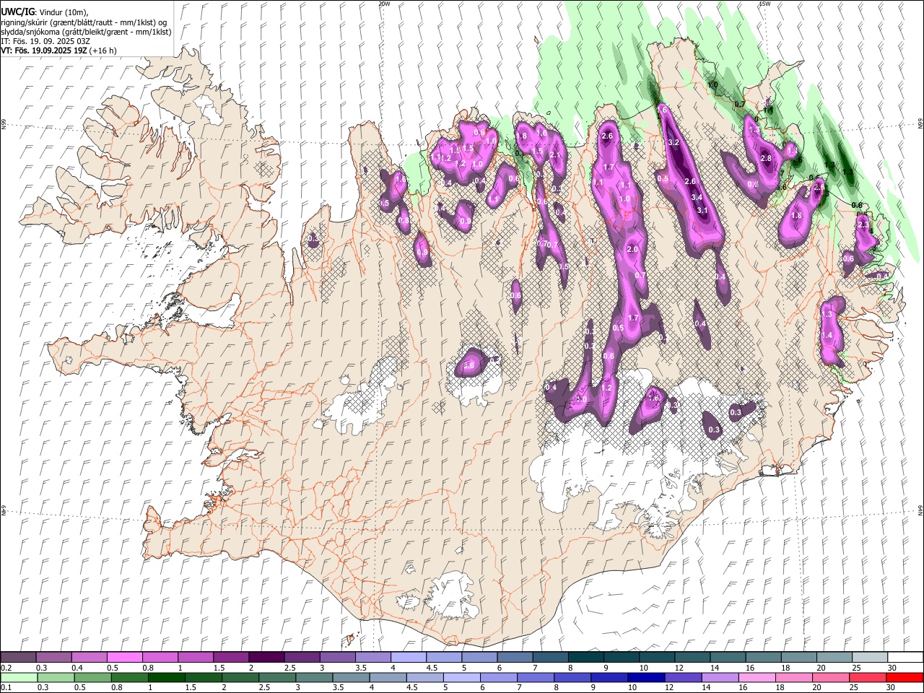The height and width of the screenshot is (693, 924).
Task: Click the '20' label in the lower legend row
Action: coord(816,687)
